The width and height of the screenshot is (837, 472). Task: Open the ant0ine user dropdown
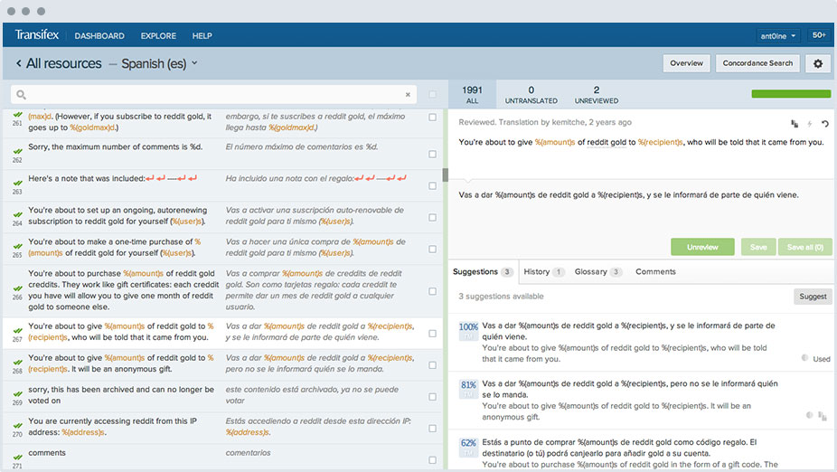click(x=778, y=36)
